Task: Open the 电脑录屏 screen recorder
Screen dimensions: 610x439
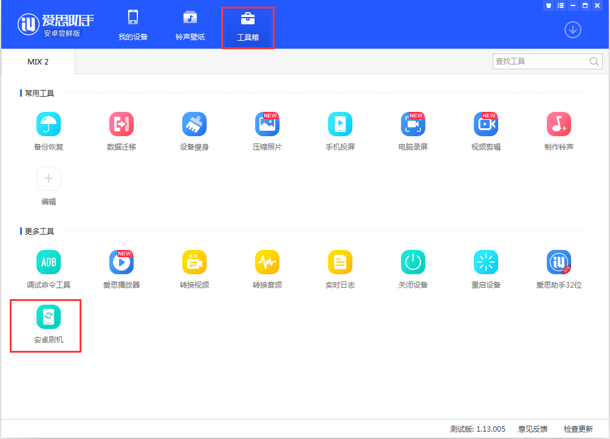Action: click(413, 125)
